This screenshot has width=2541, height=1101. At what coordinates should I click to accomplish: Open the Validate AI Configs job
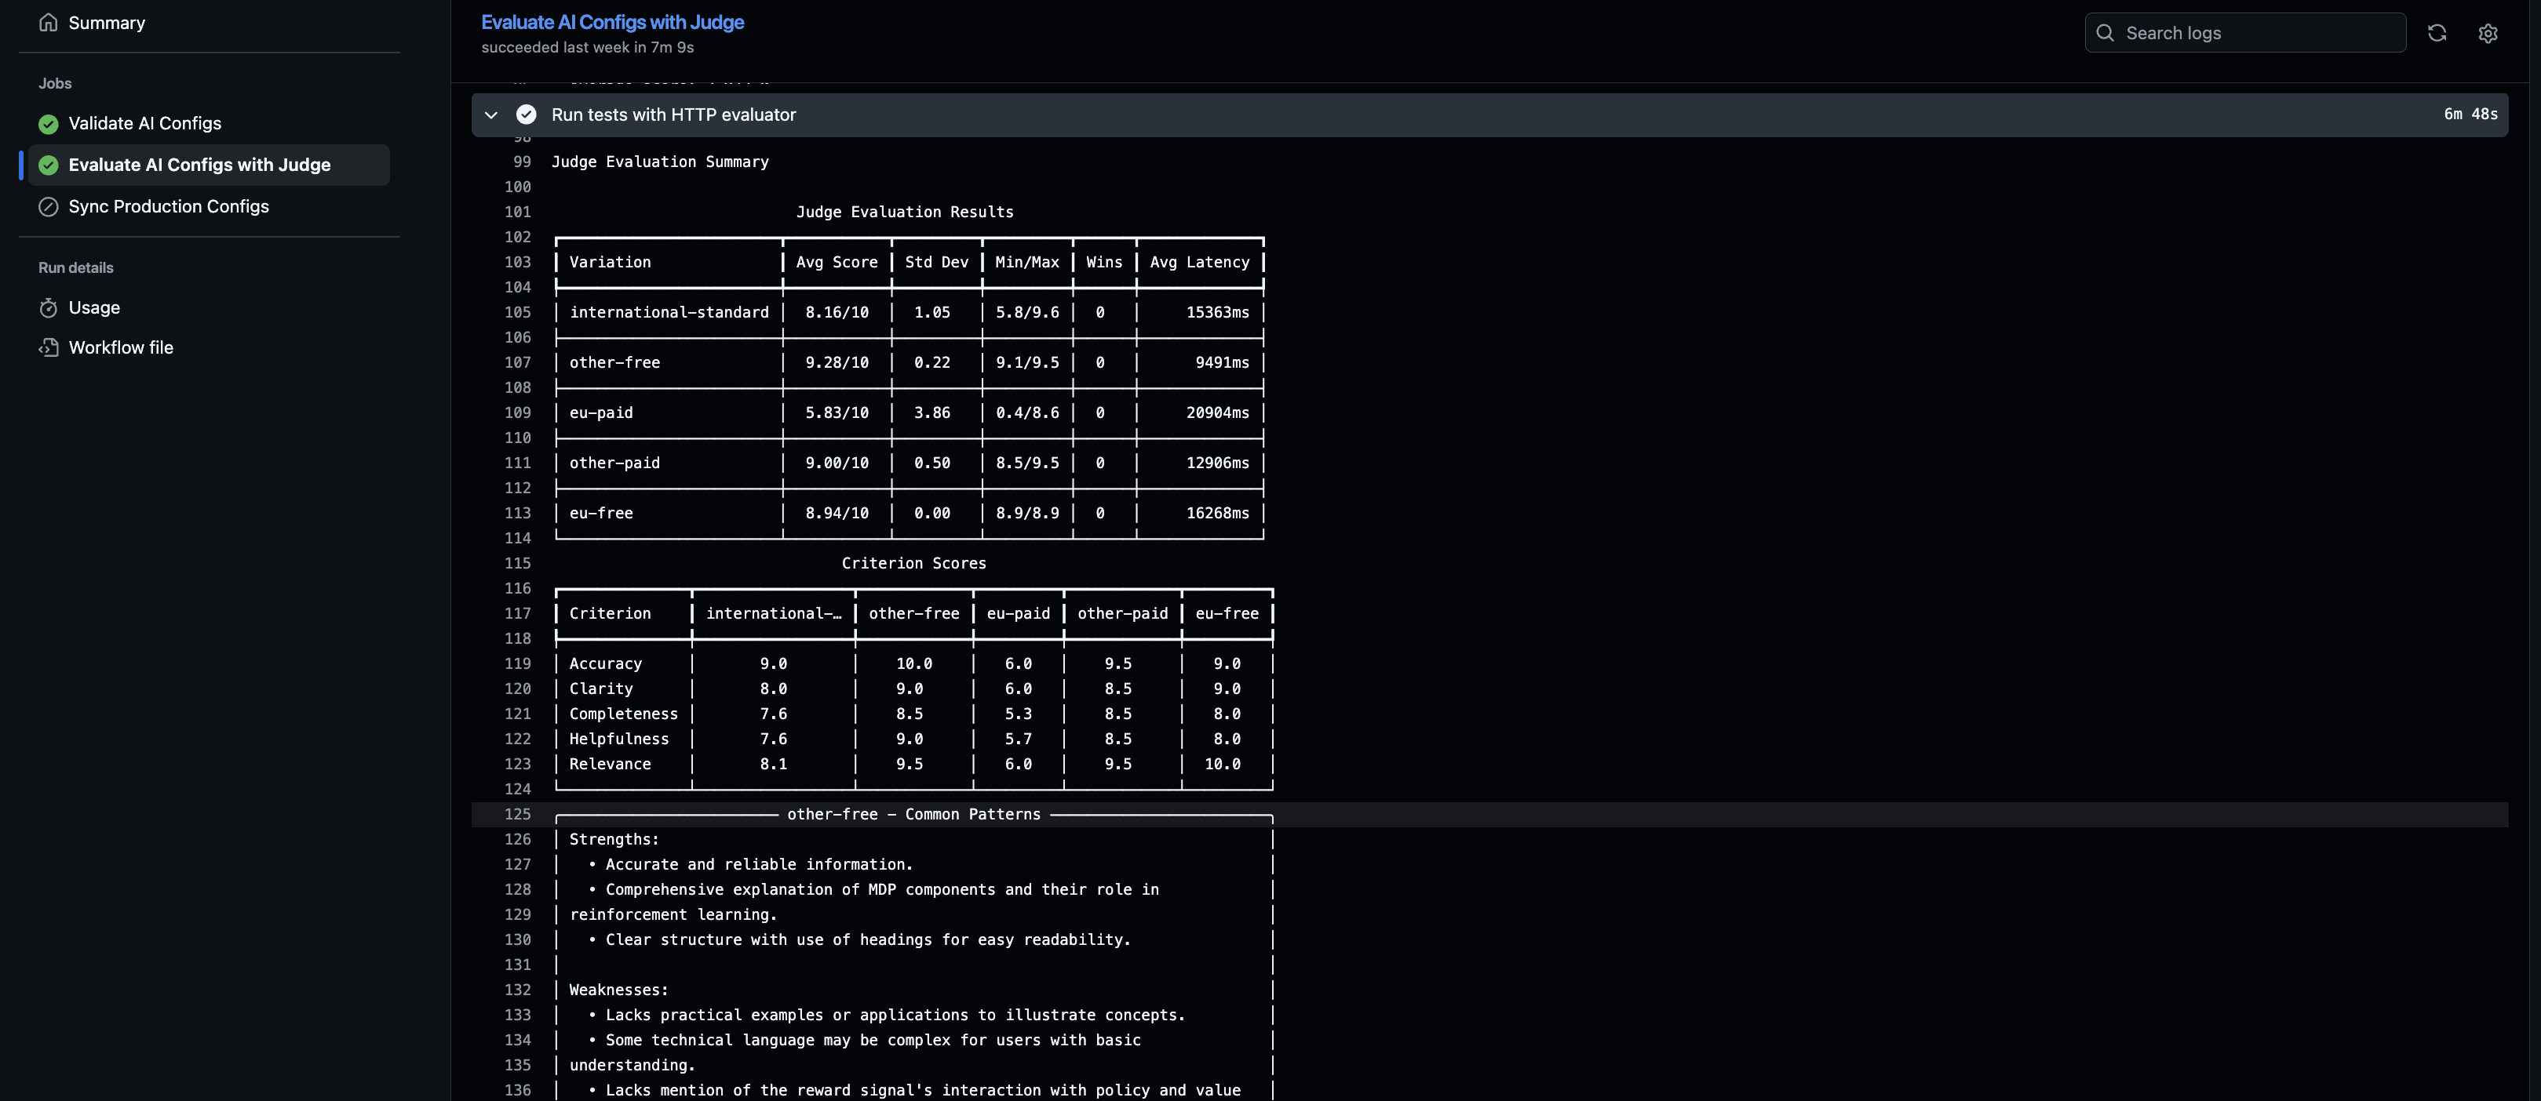coord(144,123)
